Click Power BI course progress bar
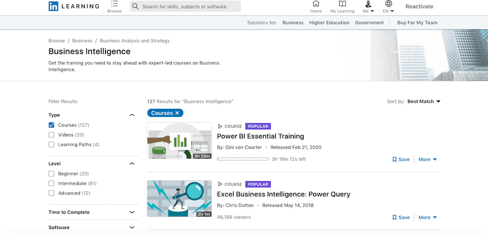488x233 pixels. point(243,159)
